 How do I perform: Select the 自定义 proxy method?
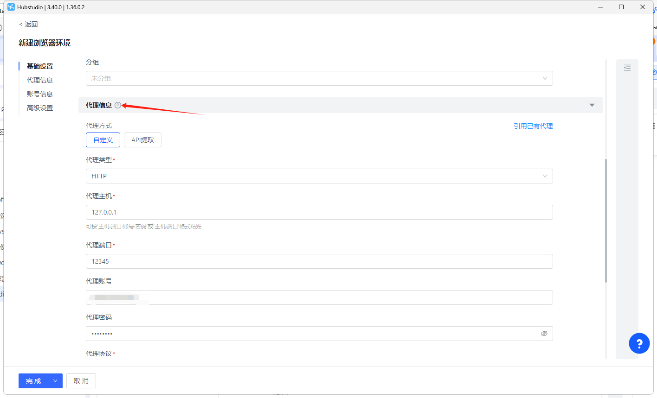tap(103, 140)
